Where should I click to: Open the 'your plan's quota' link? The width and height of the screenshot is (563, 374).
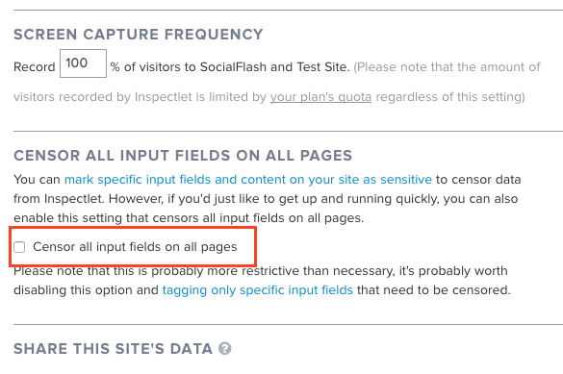pos(320,97)
